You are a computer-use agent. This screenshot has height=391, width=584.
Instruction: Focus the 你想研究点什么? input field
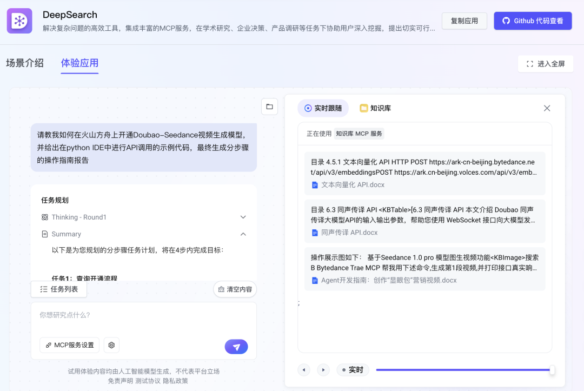pos(144,316)
